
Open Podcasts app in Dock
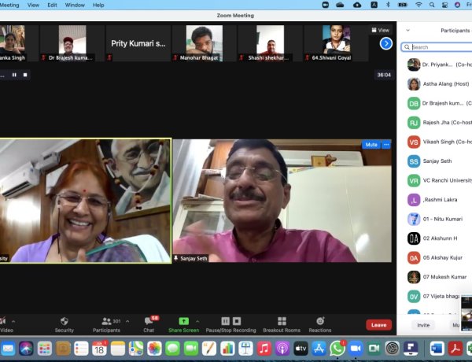[x=282, y=349]
